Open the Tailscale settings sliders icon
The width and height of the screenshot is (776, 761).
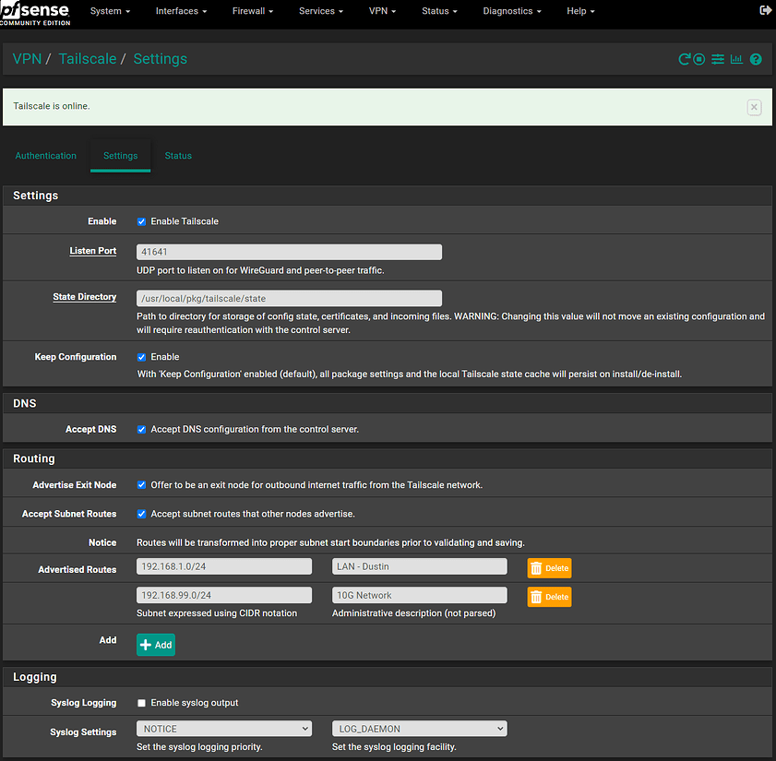(718, 59)
